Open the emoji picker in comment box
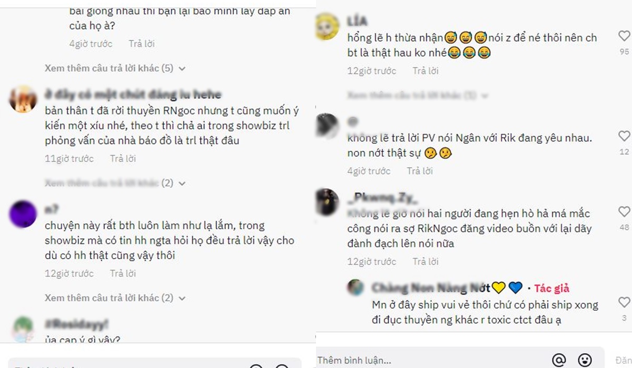The width and height of the screenshot is (632, 368). (x=585, y=360)
